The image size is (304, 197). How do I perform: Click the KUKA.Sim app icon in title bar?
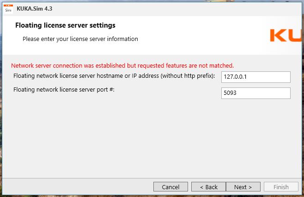pos(8,9)
